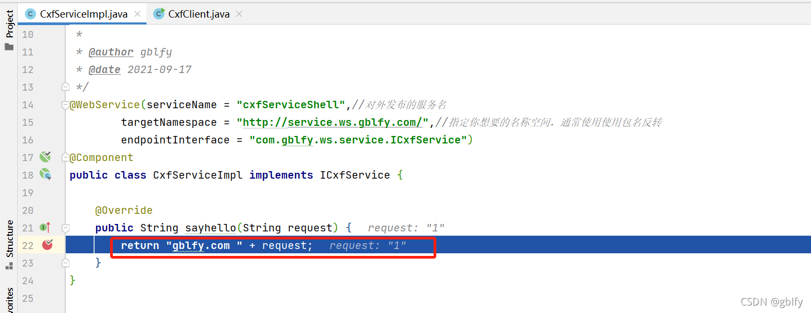
Task: Click the inline debug hint on line 21
Action: point(406,228)
